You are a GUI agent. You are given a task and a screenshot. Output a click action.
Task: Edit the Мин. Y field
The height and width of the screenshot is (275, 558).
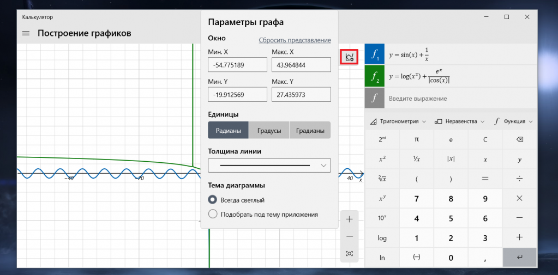[237, 95]
